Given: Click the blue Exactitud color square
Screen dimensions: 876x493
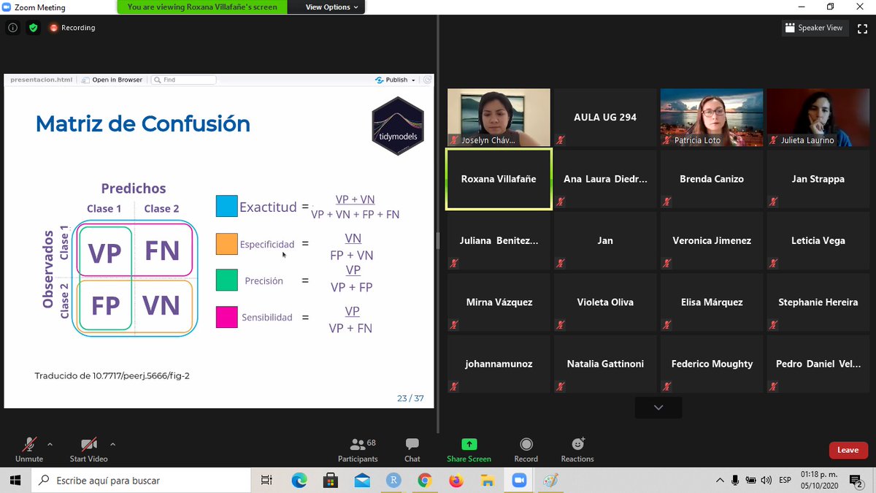Looking at the screenshot, I should pos(226,206).
